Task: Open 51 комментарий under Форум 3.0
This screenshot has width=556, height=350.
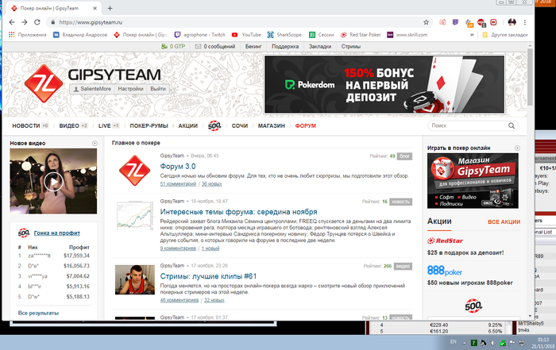Action: (178, 184)
